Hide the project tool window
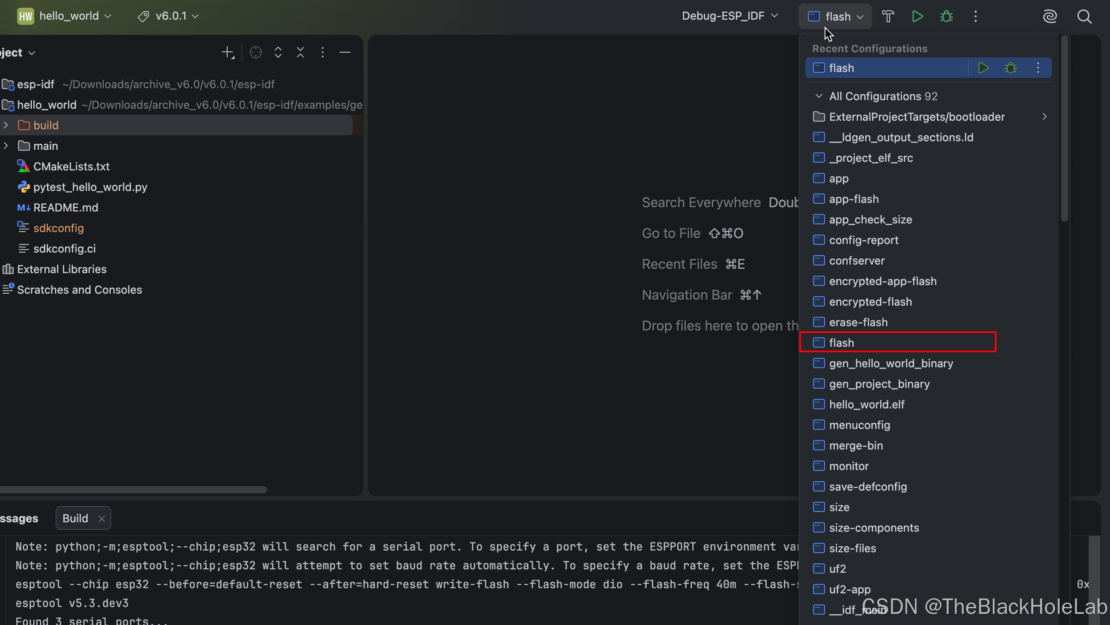This screenshot has height=625, width=1110. [x=345, y=53]
